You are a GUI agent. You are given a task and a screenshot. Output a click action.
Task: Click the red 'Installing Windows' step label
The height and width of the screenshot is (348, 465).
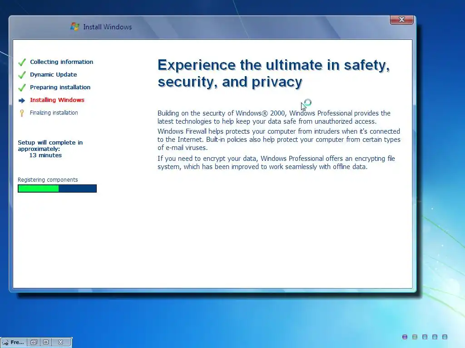point(57,100)
